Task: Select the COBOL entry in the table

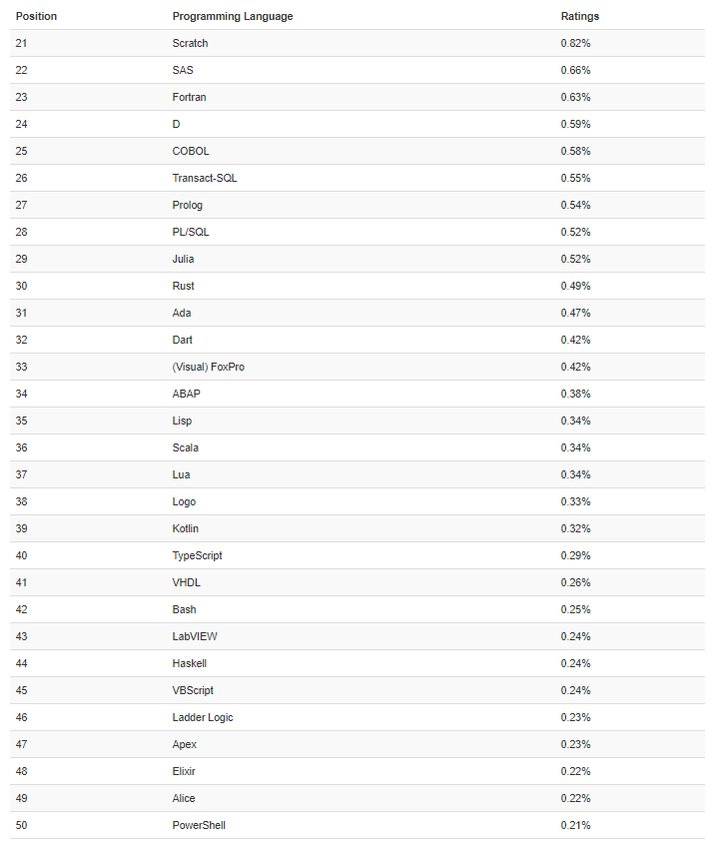Action: tap(190, 152)
